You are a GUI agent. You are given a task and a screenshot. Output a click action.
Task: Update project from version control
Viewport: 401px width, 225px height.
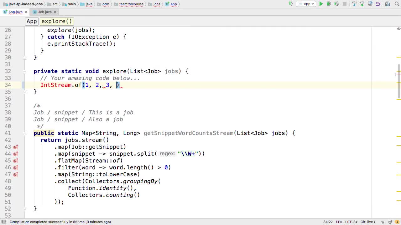(x=354, y=4)
